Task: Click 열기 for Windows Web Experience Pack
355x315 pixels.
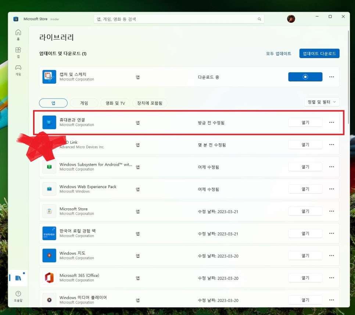Action: [305, 189]
